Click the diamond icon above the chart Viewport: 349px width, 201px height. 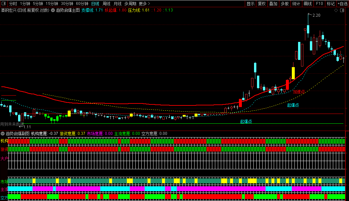point(336,10)
